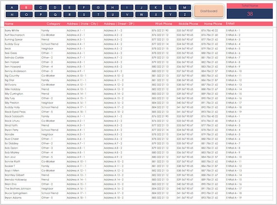Screen dimensions: 277x205
Task: Jump to letter Z contacts
Action: tap(185, 15)
